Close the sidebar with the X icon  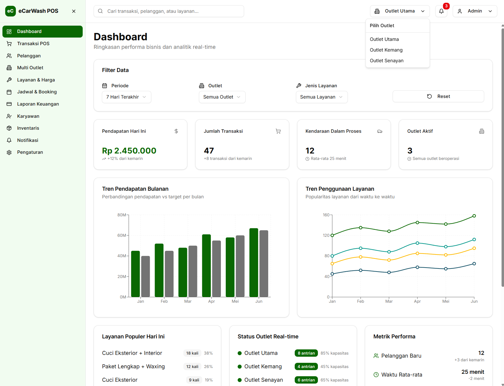(74, 11)
